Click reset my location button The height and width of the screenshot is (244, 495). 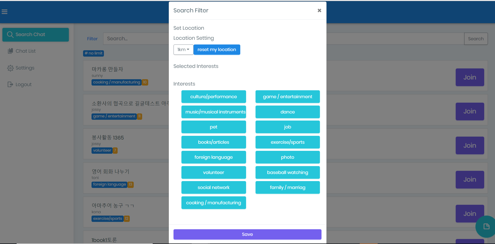click(217, 49)
